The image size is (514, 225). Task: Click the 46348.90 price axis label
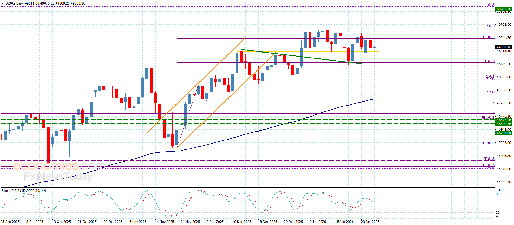[x=504, y=130]
